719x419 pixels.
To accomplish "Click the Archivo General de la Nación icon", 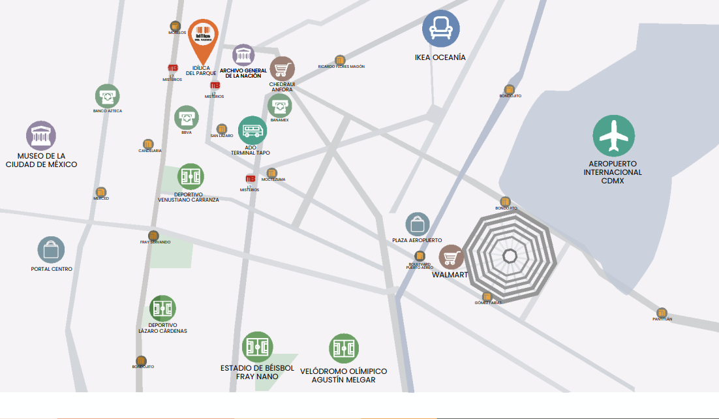I will click(243, 55).
